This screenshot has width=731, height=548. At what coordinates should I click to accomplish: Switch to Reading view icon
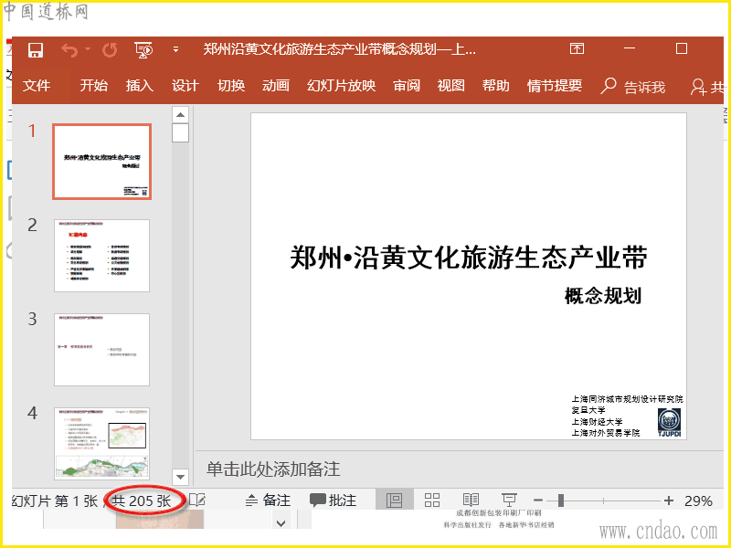point(471,501)
